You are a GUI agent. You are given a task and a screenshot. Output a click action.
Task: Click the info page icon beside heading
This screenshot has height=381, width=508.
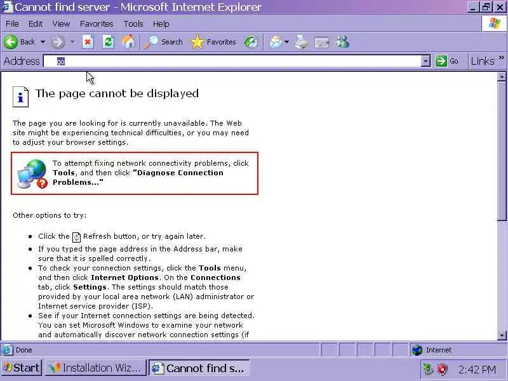(x=21, y=97)
